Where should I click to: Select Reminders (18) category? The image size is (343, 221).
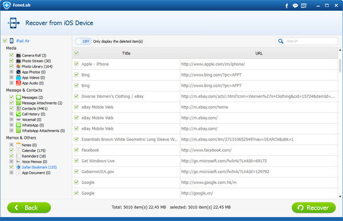tap(34, 156)
